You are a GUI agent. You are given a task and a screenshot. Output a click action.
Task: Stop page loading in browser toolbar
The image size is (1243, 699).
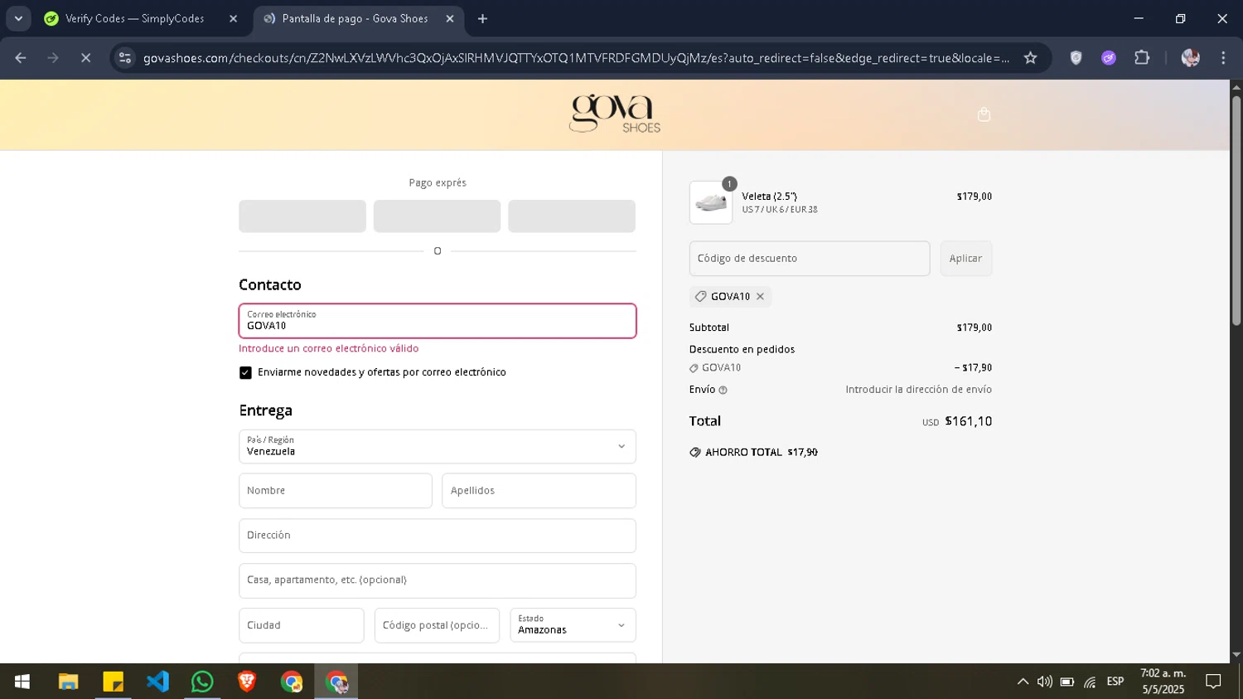click(85, 58)
